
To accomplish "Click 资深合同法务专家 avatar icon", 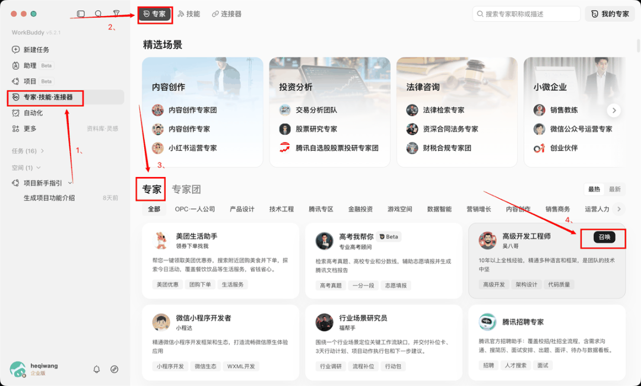I will (x=412, y=129).
